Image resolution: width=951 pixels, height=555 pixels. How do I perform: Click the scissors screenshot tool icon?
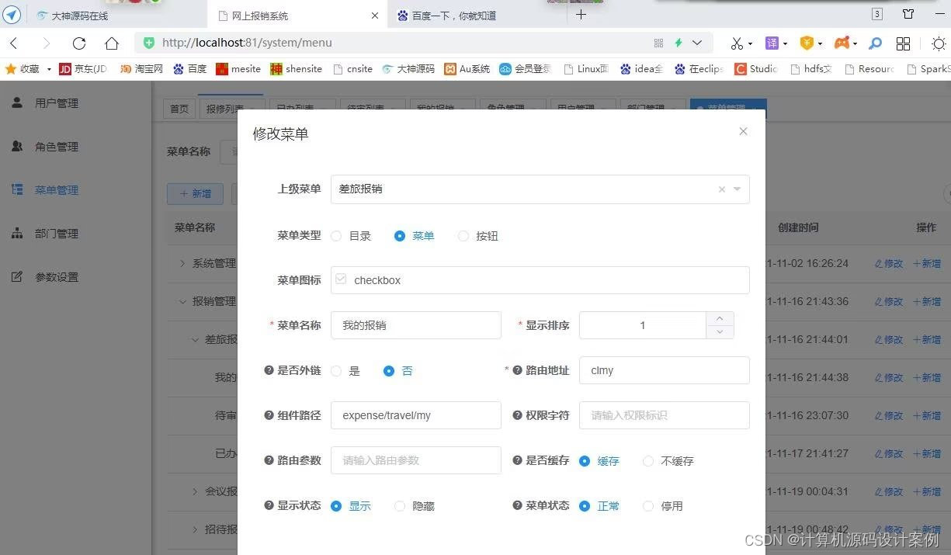coord(737,43)
